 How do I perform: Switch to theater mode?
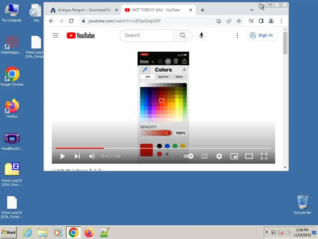point(249,156)
